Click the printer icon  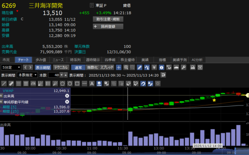(193, 67)
